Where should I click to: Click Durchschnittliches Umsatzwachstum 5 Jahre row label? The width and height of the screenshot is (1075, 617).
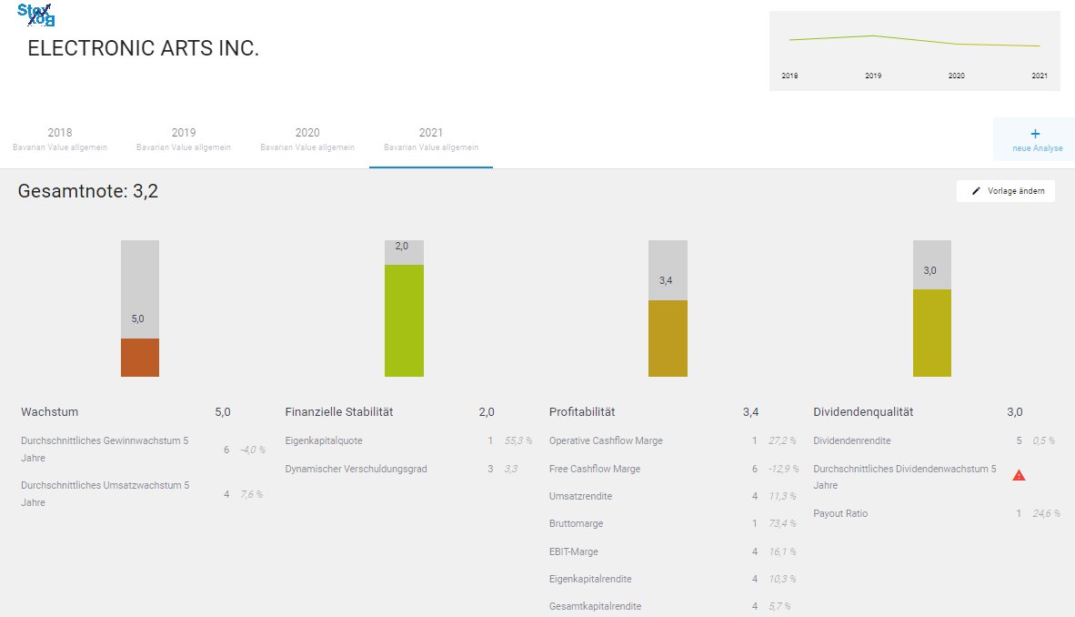coord(105,493)
